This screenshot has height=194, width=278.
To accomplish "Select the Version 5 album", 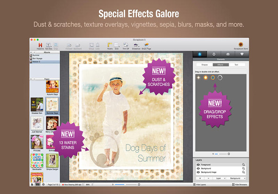I will (x=45, y=62).
